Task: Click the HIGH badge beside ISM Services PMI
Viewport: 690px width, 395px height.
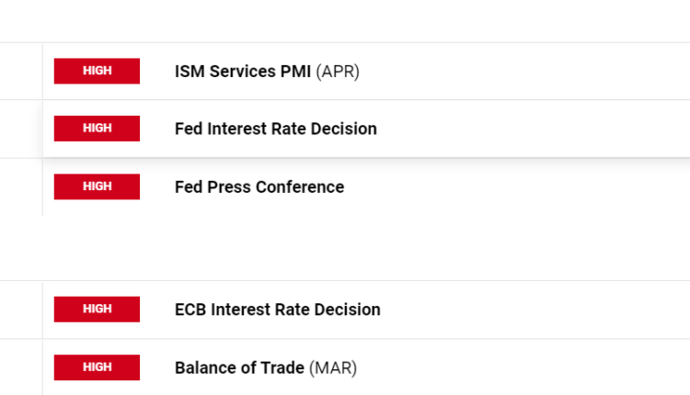Action: tap(97, 72)
